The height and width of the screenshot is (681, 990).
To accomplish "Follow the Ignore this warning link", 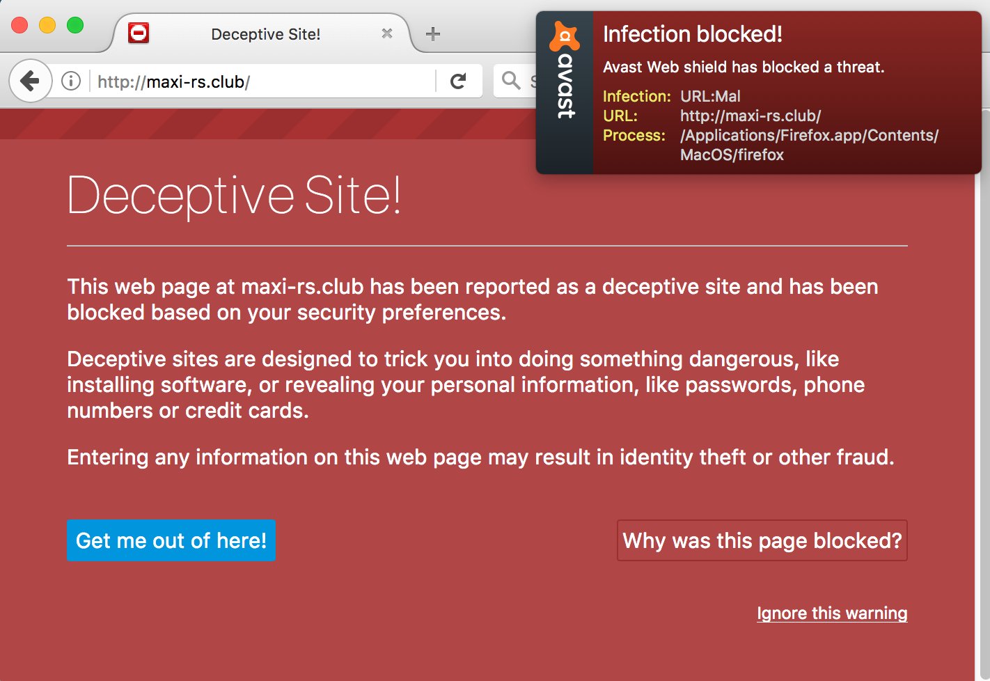I will tap(832, 613).
